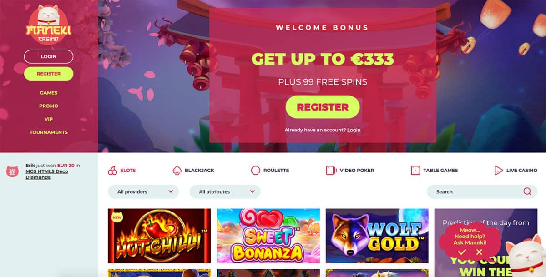The image size is (546, 277).
Task: Go to the Tournaments menu item
Action: tap(49, 132)
